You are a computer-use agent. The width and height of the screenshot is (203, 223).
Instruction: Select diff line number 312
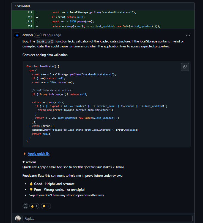(x=30, y=17)
